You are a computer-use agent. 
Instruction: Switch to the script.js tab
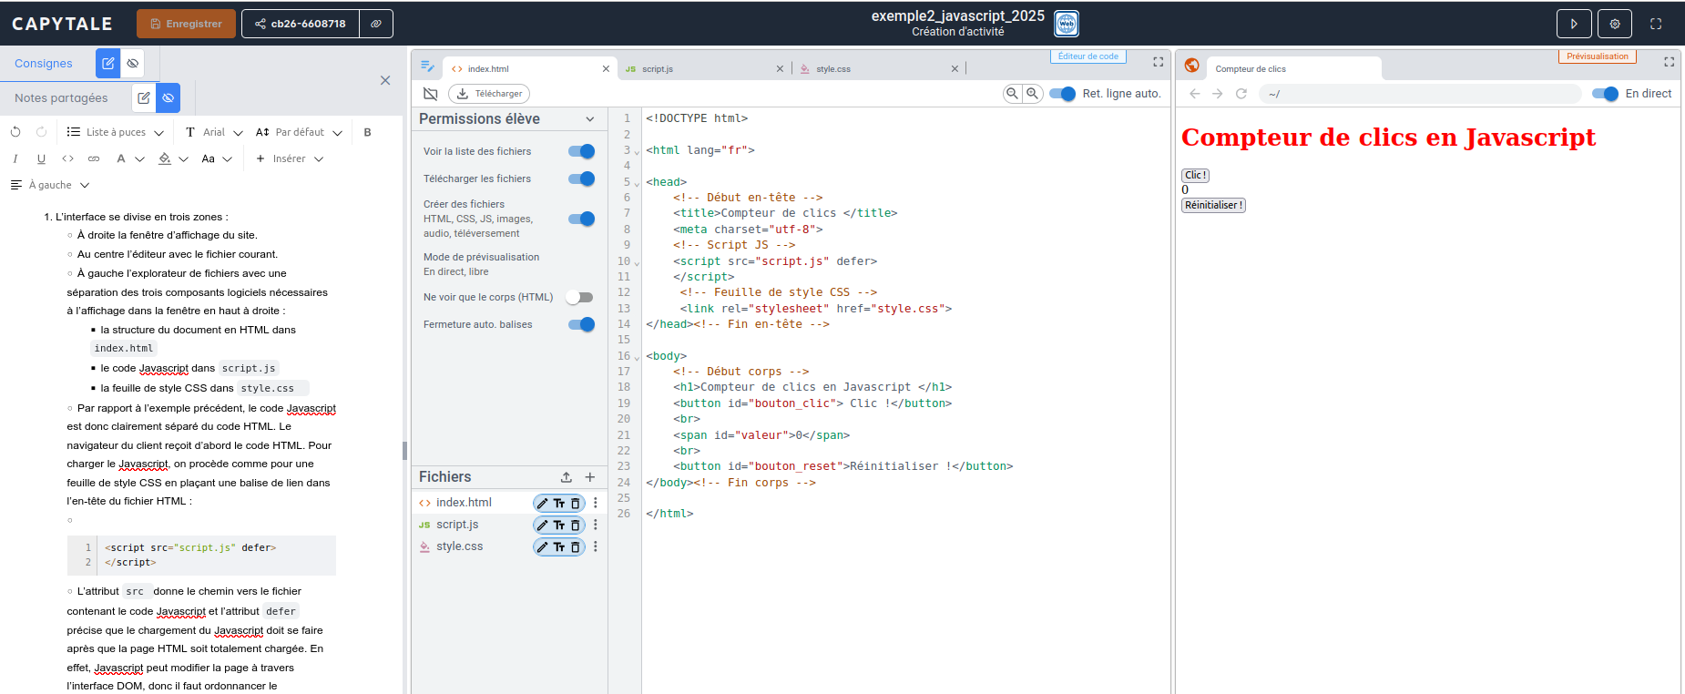pyautogui.click(x=658, y=69)
